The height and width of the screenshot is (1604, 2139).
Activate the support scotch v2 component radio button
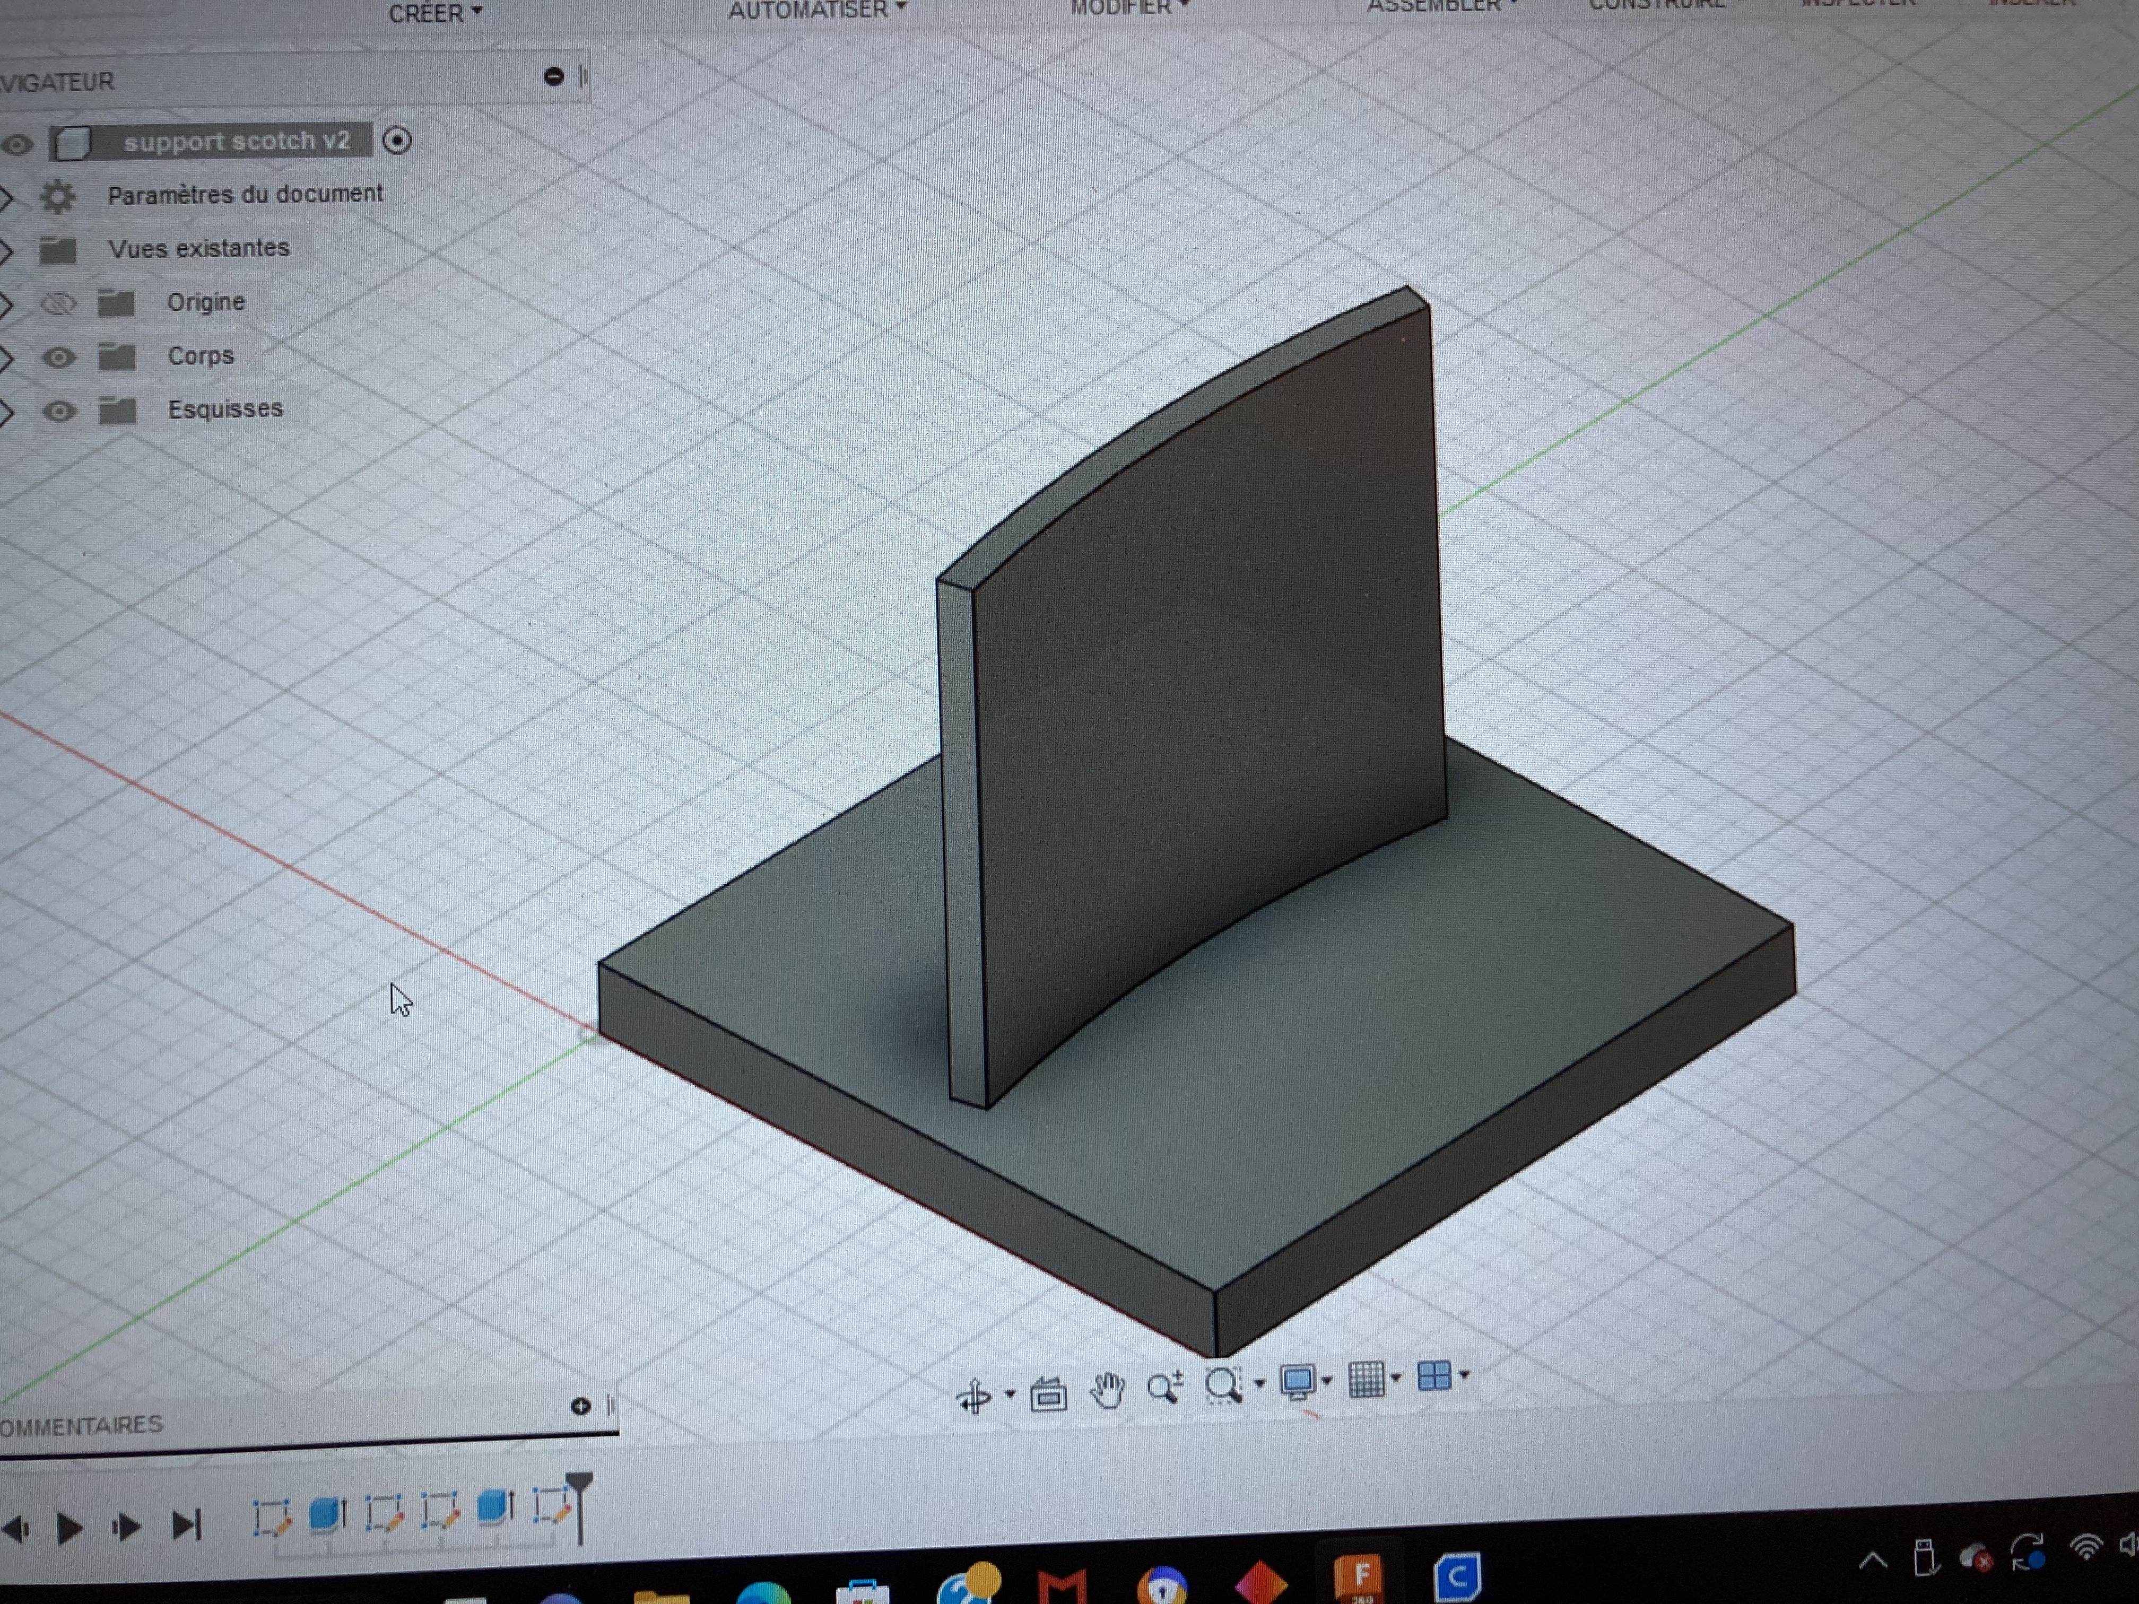[x=396, y=141]
